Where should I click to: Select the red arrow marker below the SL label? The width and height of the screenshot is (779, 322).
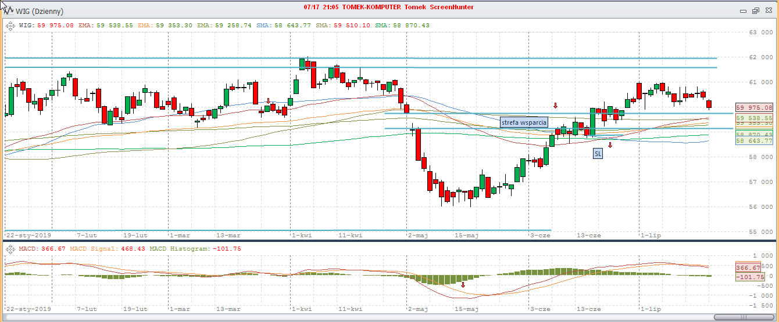[610, 145]
